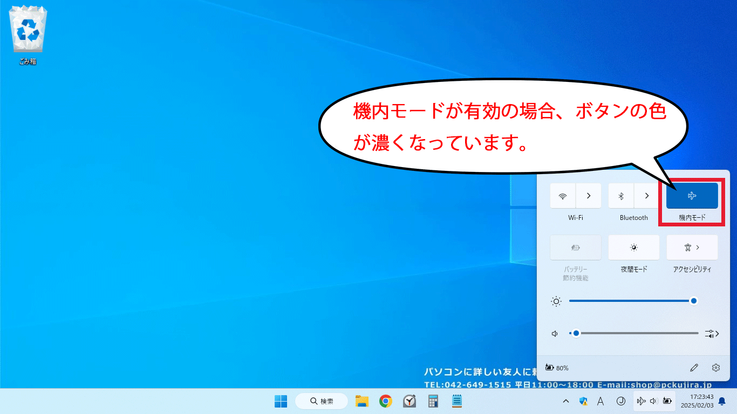Show hidden tray icons with the chevron
This screenshot has height=414, width=737.
click(566, 401)
